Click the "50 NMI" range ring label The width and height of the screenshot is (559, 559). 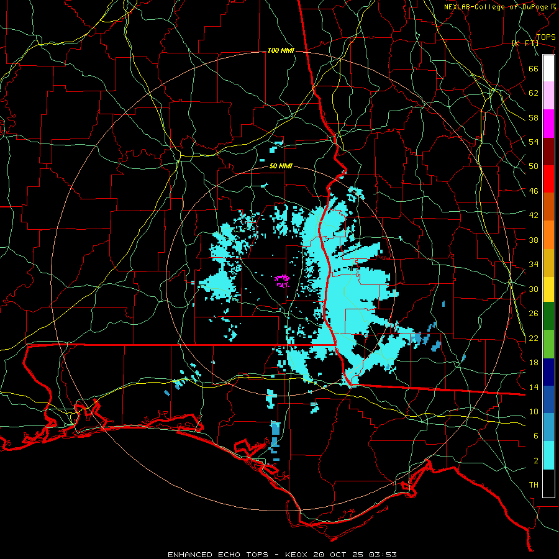pos(281,166)
